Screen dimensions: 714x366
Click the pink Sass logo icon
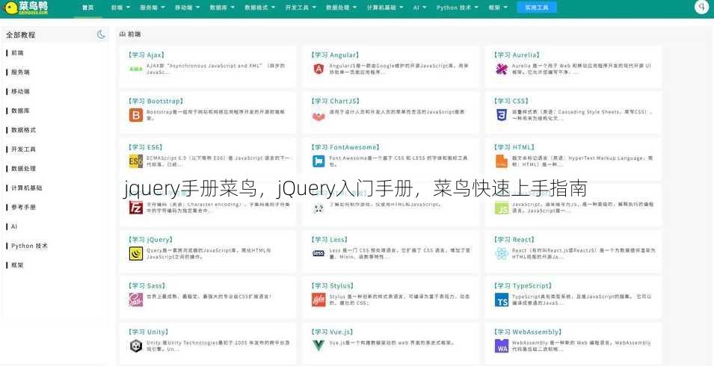135,300
